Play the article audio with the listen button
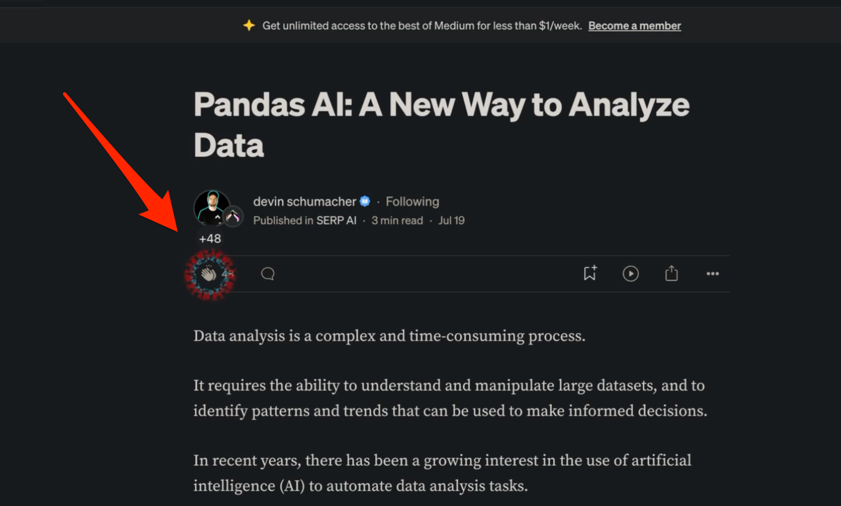Screen dimensions: 841x506 (631, 274)
